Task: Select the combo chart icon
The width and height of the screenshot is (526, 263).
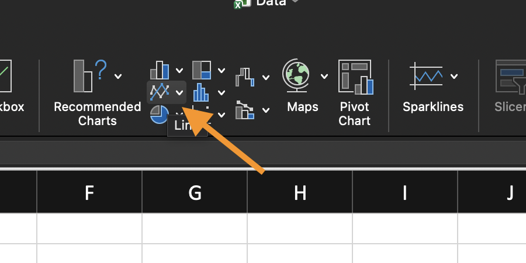Action: [x=245, y=109]
